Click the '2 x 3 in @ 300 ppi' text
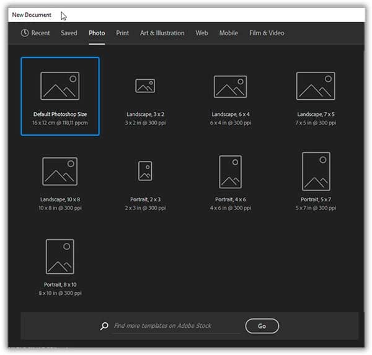 point(145,208)
